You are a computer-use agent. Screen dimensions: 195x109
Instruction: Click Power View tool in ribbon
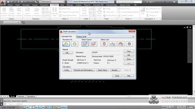click(x=124, y=9)
